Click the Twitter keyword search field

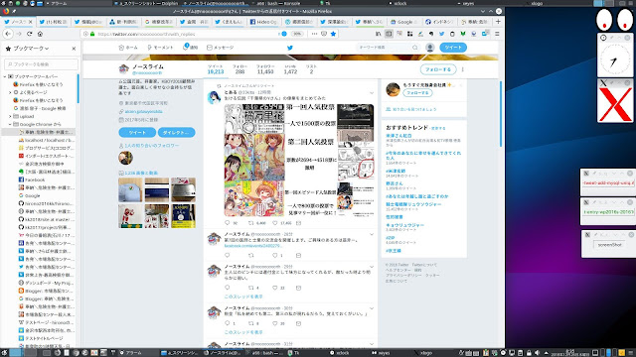pyautogui.click(x=388, y=48)
